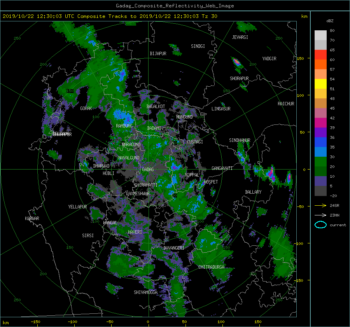Select the gray 5 dBZ color swatch

(x=320, y=191)
